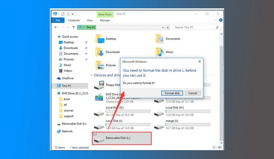Click the pin icon beside Documents
Image resolution: width=274 pixels, height=159 pixels.
point(86,54)
